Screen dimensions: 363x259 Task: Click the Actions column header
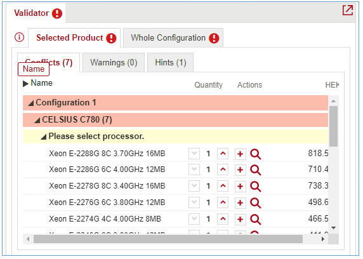click(x=250, y=85)
